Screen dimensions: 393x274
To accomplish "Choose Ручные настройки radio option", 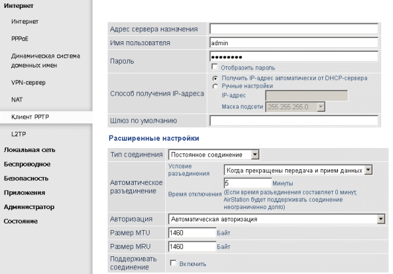I will 215,87.
